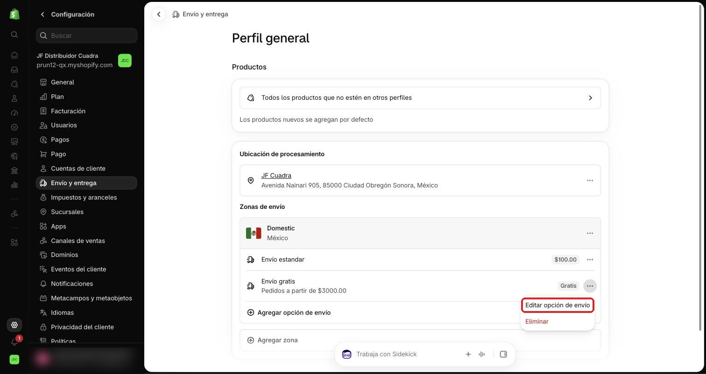Open options menu for Domestic zone
Image resolution: width=706 pixels, height=374 pixels.
[590, 233]
